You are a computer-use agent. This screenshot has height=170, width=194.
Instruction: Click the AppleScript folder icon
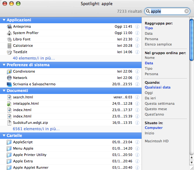click(9, 142)
